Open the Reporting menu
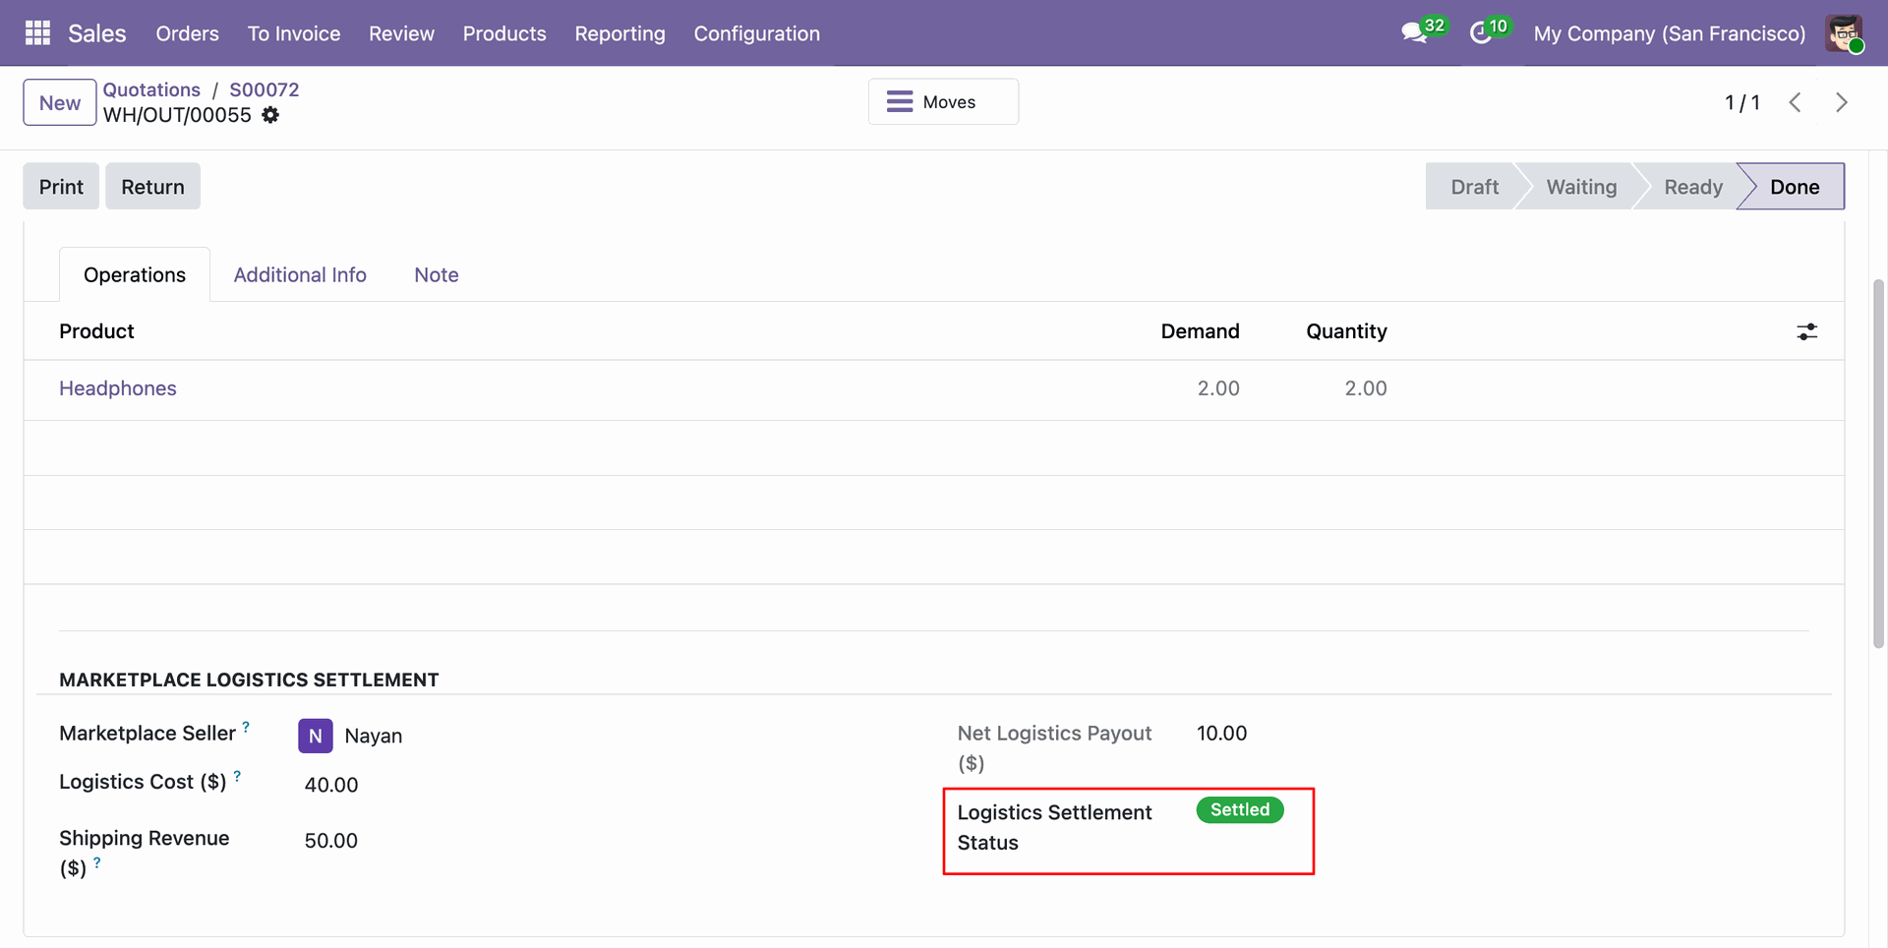This screenshot has width=1888, height=948. pyautogui.click(x=620, y=33)
